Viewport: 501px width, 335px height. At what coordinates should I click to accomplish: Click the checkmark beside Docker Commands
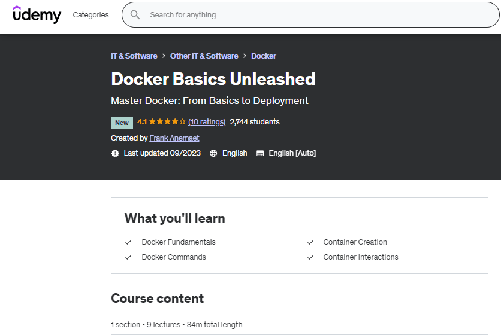128,257
